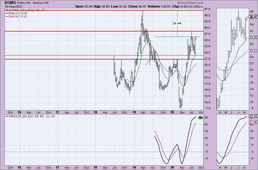Click the black line sample beside PMO(35,20,10)
Viewport: 258px width, 170px height.
click(7, 116)
